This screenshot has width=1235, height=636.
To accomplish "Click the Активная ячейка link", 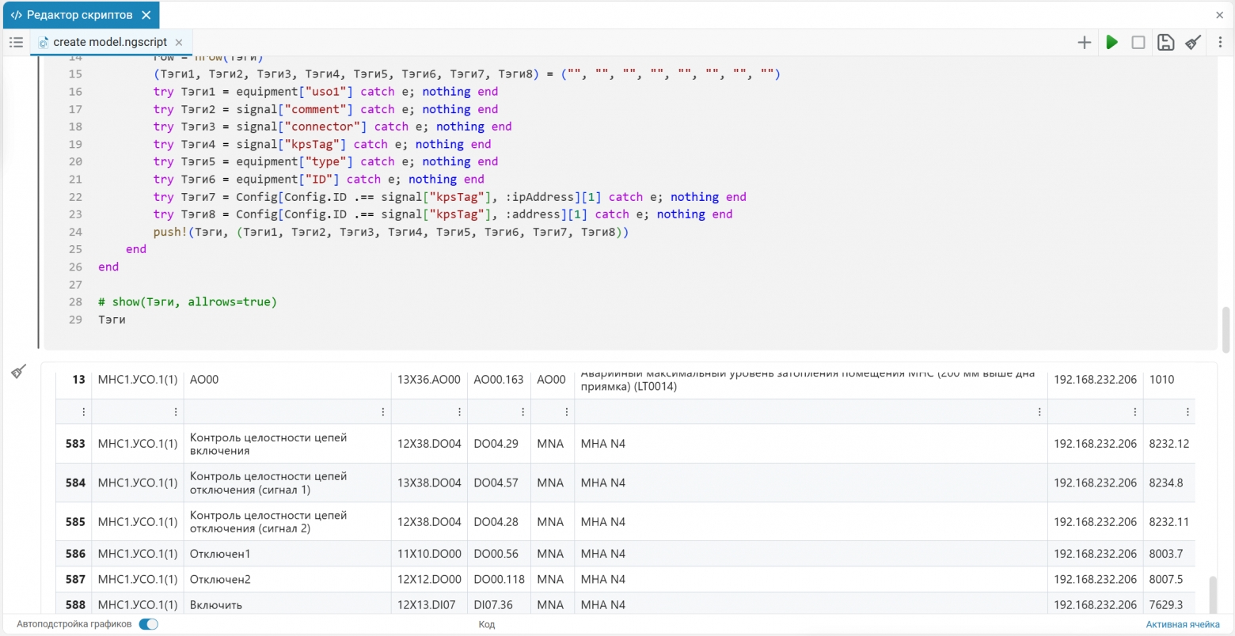I will tap(1183, 625).
